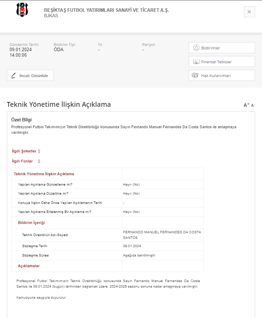Click the bell icon in Bildirimler

click(196, 48)
